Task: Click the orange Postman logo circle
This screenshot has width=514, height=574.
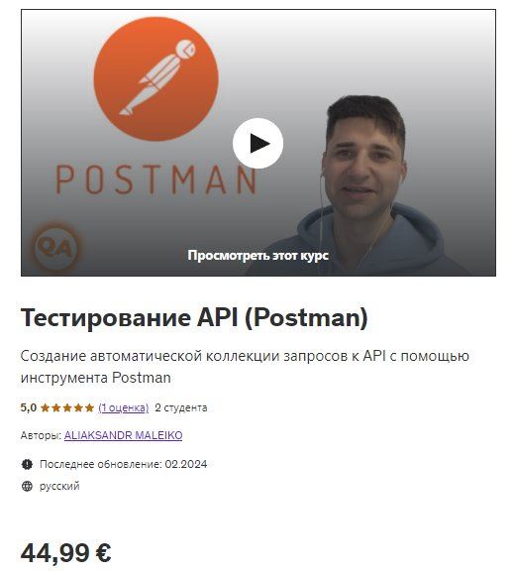Action: (156, 78)
